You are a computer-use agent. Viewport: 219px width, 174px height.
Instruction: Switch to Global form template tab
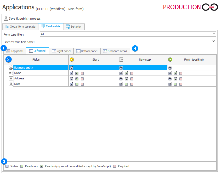pyautogui.click(x=20, y=27)
